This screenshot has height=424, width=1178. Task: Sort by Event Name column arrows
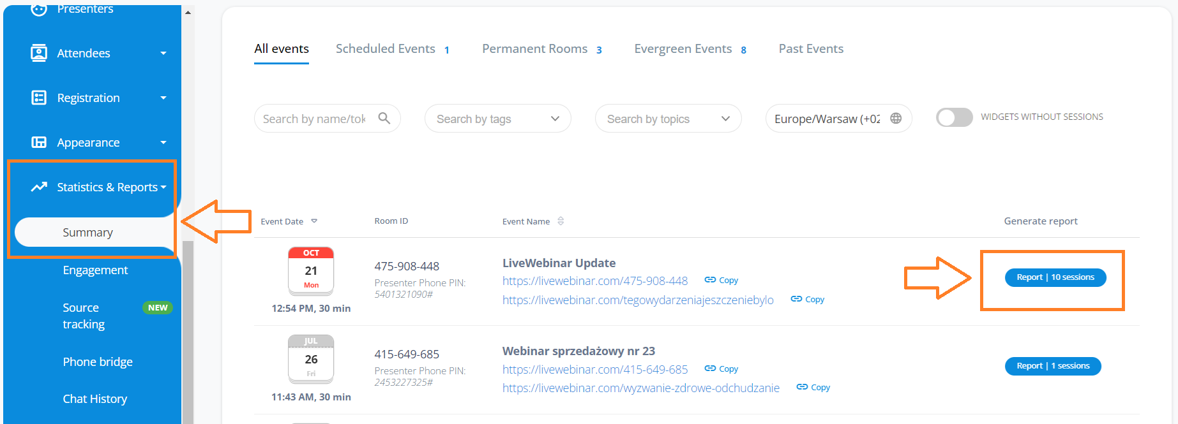(x=561, y=221)
